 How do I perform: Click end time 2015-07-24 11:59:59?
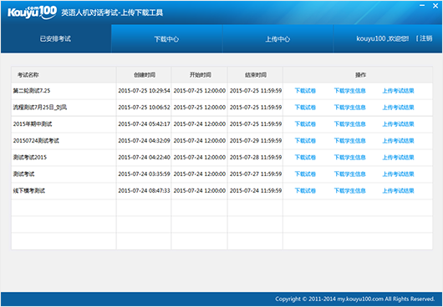(x=256, y=190)
